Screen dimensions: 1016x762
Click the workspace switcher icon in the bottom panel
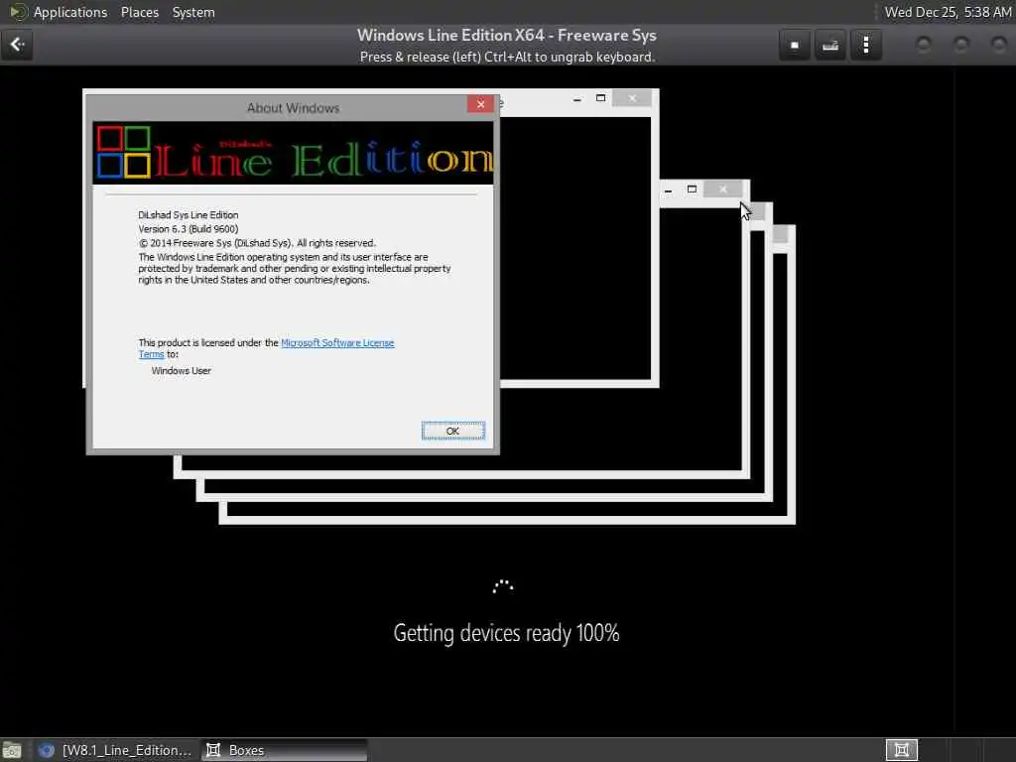click(x=901, y=750)
